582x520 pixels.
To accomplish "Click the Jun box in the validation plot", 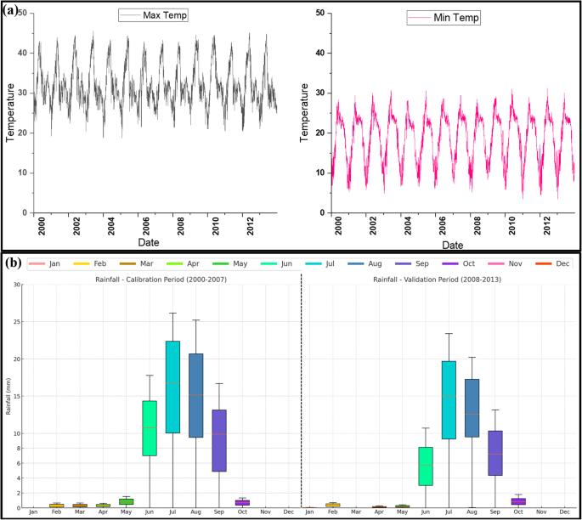I will [x=426, y=466].
